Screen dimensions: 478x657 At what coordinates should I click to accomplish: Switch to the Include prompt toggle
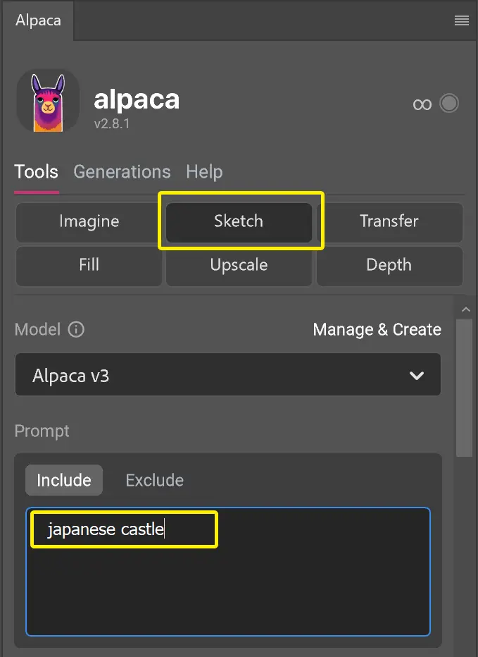(64, 480)
